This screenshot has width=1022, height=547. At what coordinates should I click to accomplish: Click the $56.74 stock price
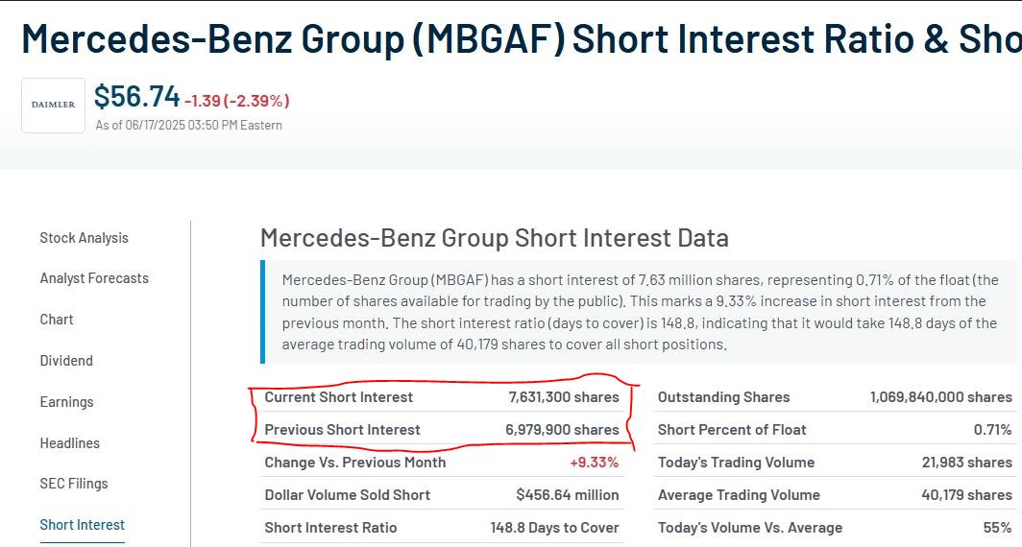coord(136,97)
